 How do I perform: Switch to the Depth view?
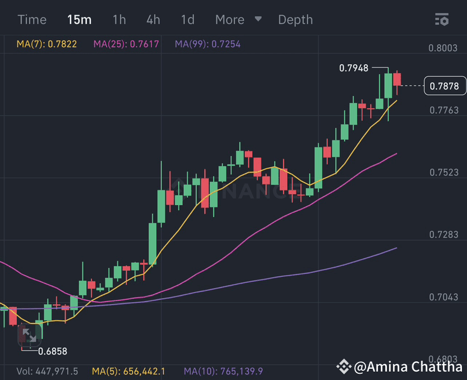coord(295,19)
